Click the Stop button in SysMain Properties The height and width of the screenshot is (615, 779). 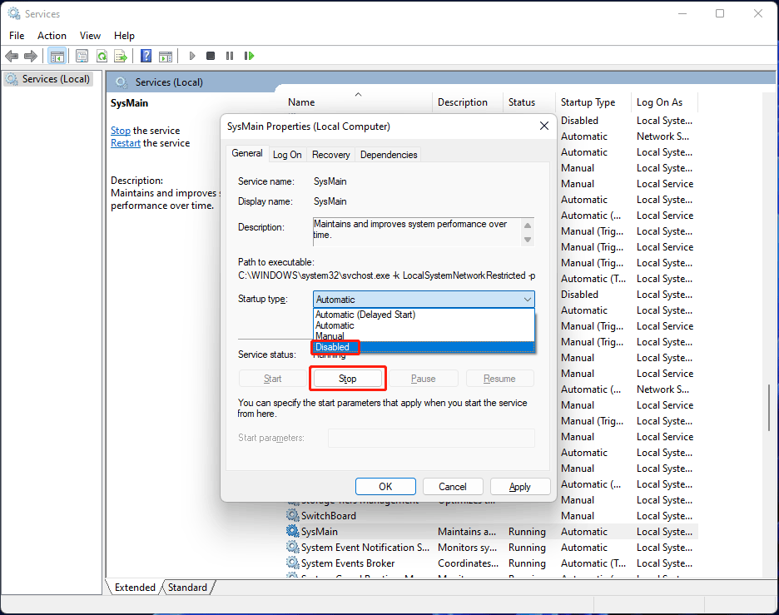[x=347, y=378]
